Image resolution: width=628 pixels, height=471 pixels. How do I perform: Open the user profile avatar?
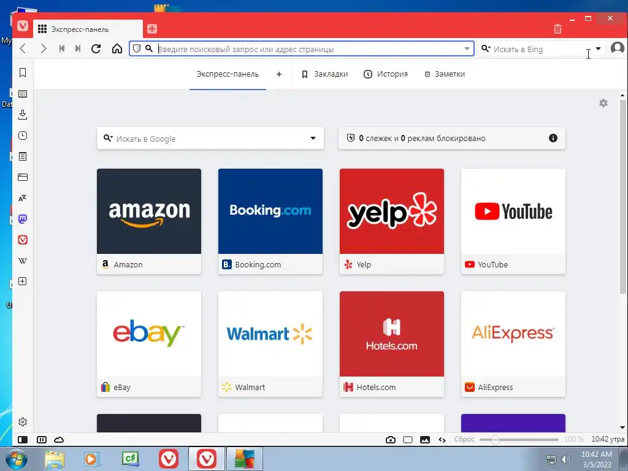tap(617, 48)
